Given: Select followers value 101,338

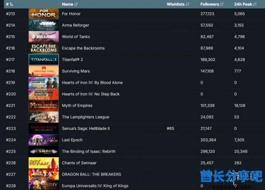Looking at the screenshot, I should pyautogui.click(x=207, y=105).
